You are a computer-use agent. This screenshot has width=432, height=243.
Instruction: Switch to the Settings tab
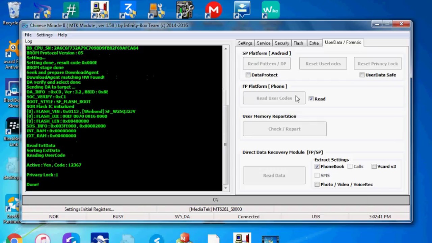[x=245, y=43]
